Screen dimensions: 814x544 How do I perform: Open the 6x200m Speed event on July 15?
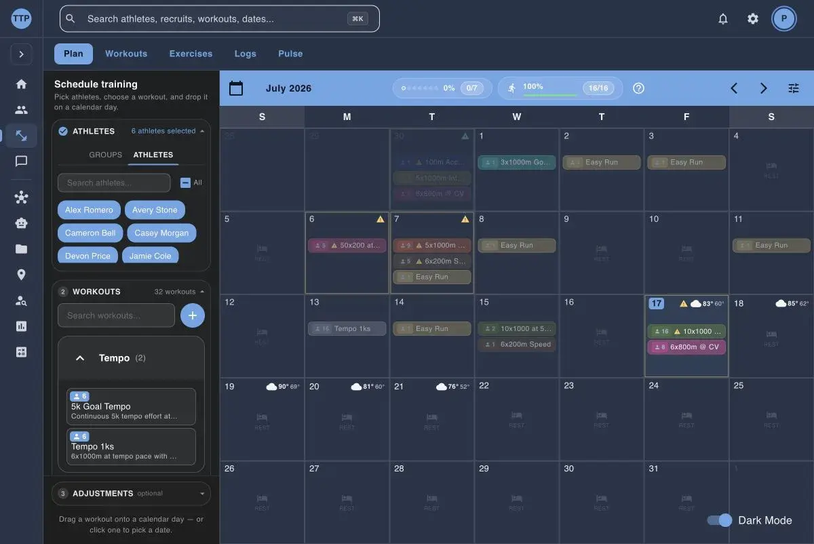tap(517, 345)
